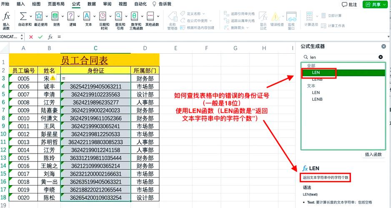
Task: Select row 10 header
Action: point(4,134)
